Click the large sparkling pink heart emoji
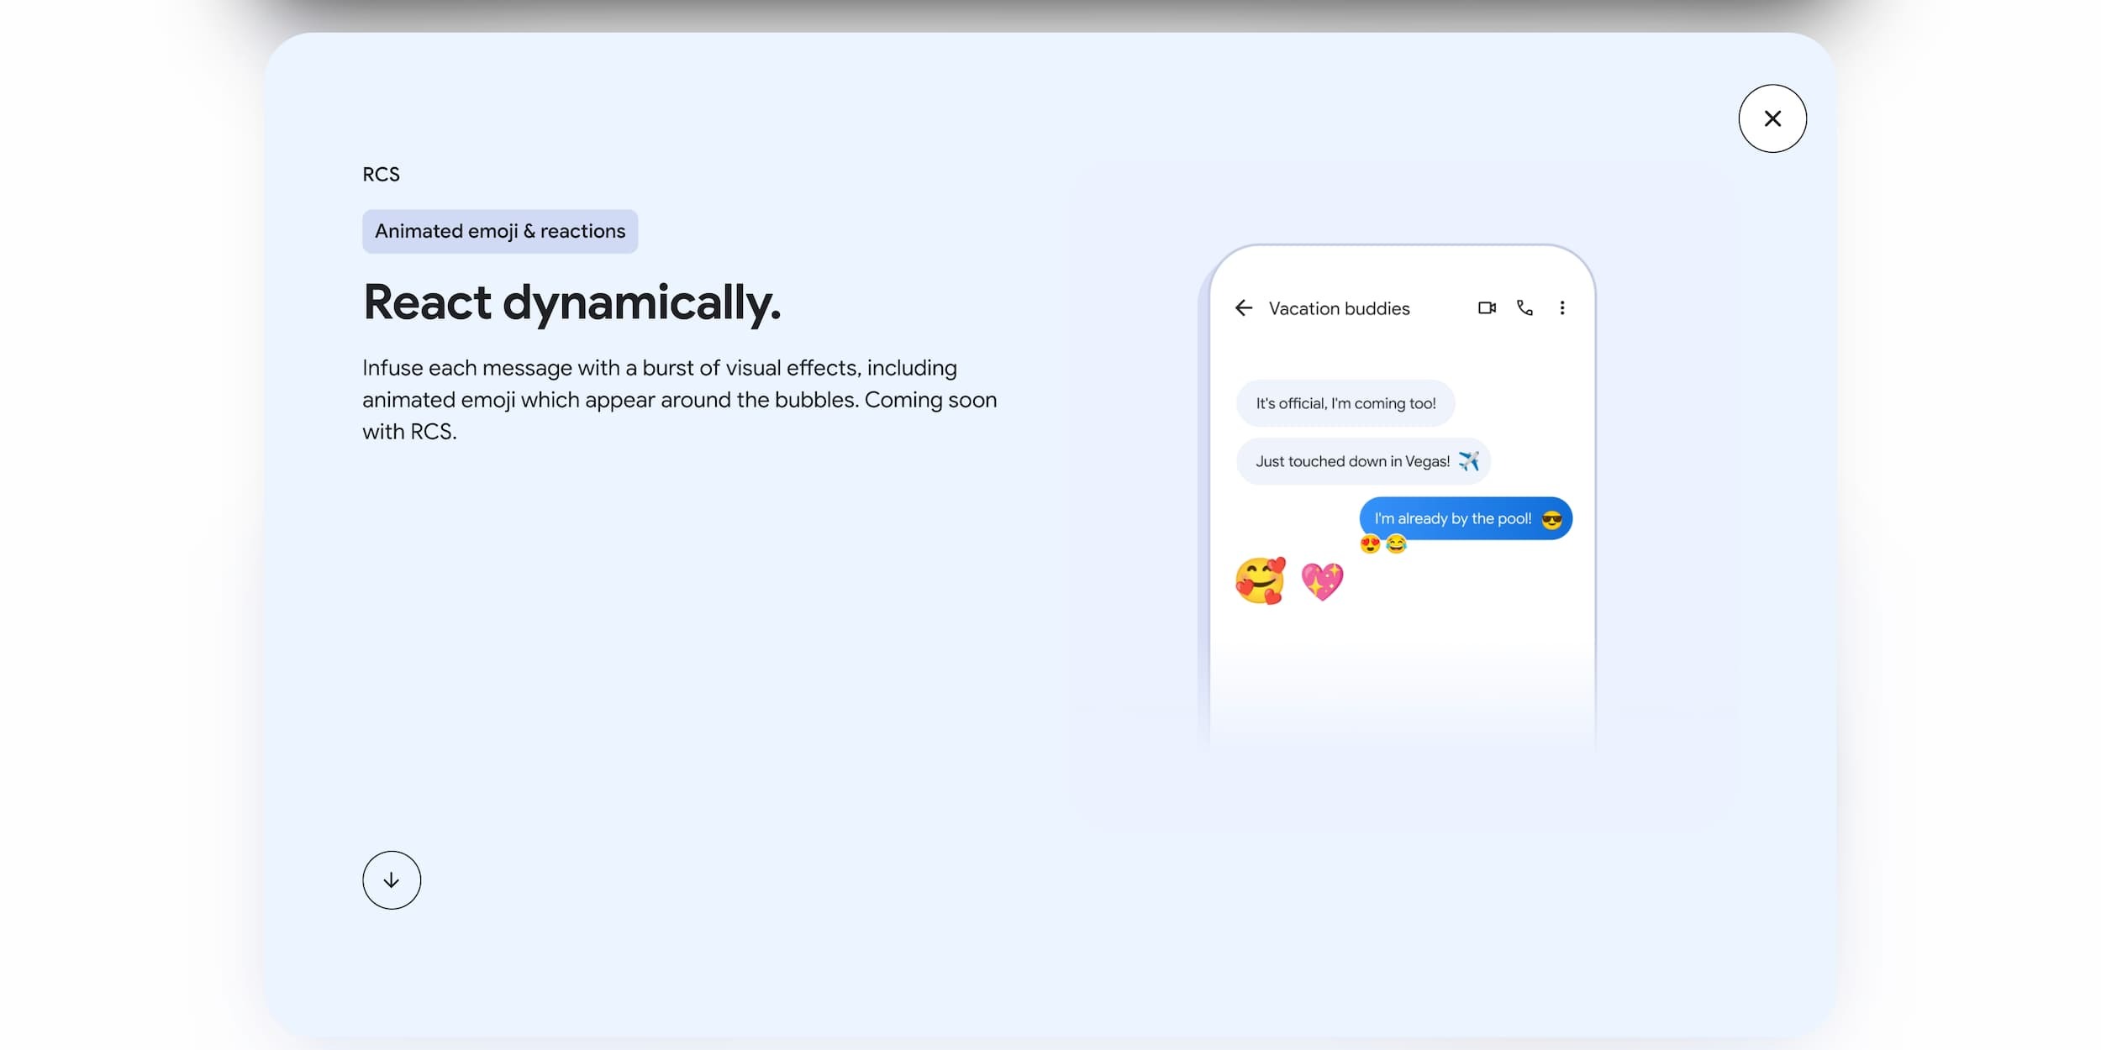Viewport: 2101px width, 1050px height. tap(1322, 580)
